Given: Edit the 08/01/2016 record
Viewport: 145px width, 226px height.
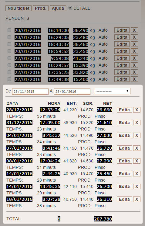Looking at the screenshot, I should point(124,161).
